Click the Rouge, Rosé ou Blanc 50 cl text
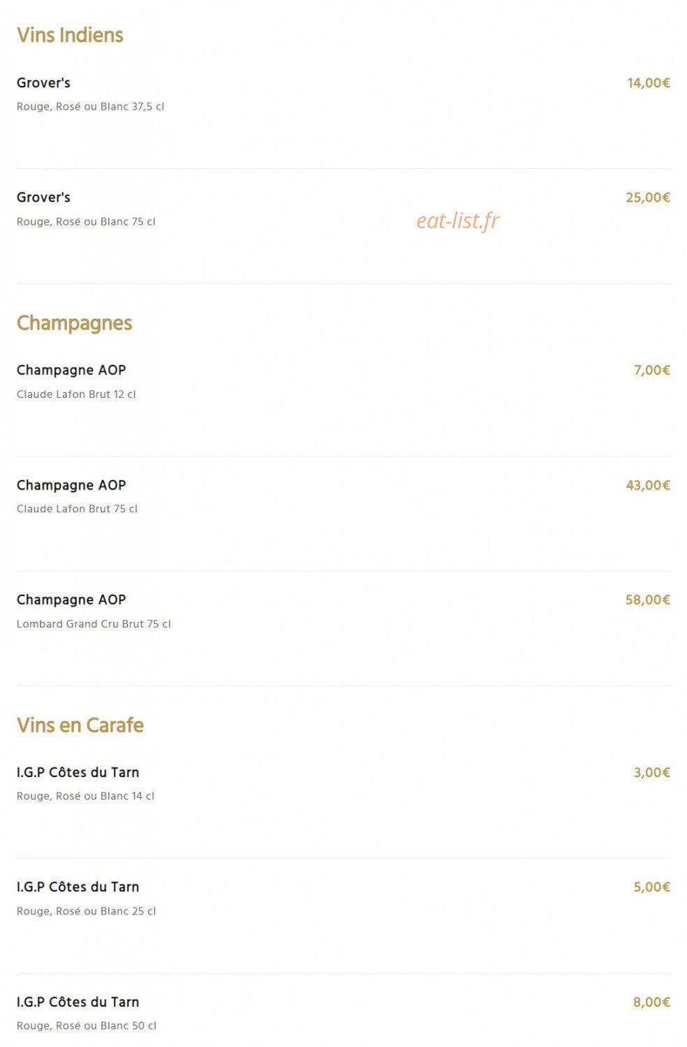The width and height of the screenshot is (687, 1047). click(x=87, y=1025)
